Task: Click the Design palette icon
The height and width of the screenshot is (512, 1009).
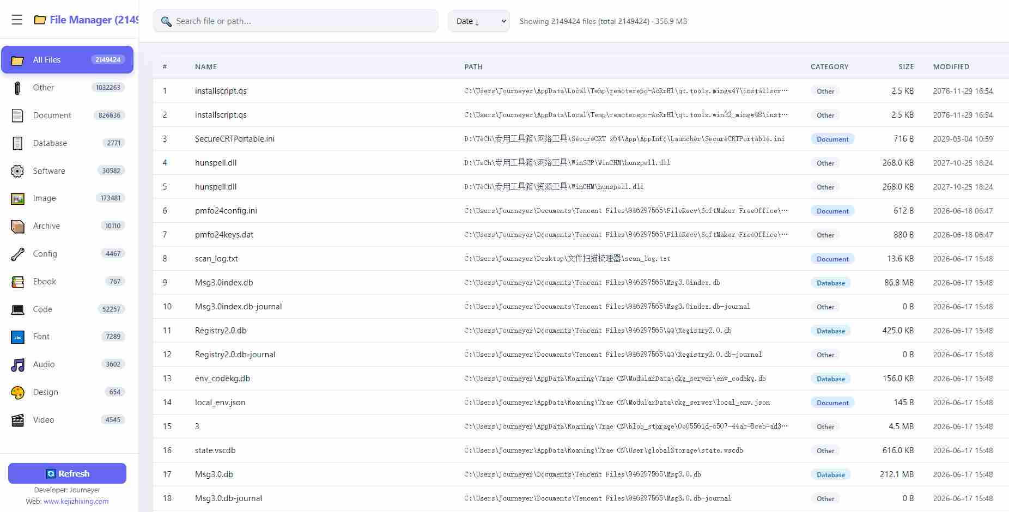Action: [17, 392]
